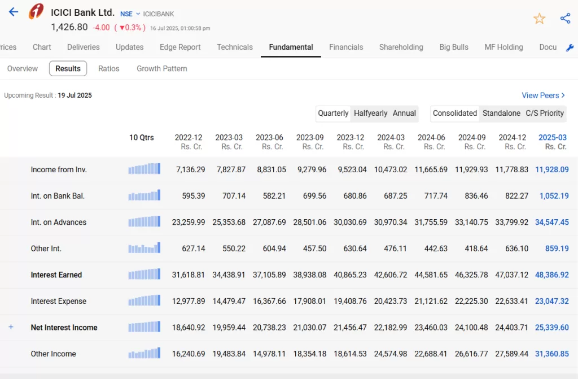The height and width of the screenshot is (379, 578).
Task: Open tab settings with the wrench icon
Action: click(x=570, y=47)
